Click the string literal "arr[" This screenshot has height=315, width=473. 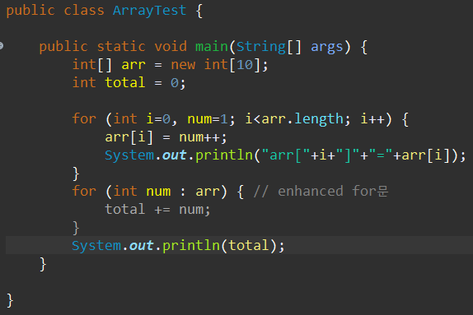pyautogui.click(x=286, y=155)
